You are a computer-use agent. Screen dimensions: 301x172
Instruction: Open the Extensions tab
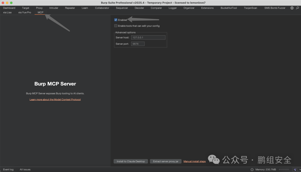tap(207, 8)
